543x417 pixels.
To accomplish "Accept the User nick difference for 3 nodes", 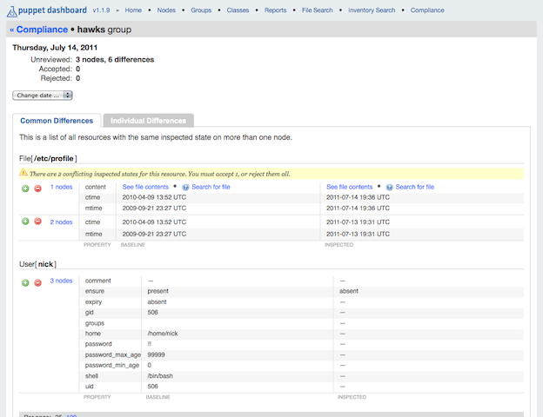I will (x=25, y=281).
